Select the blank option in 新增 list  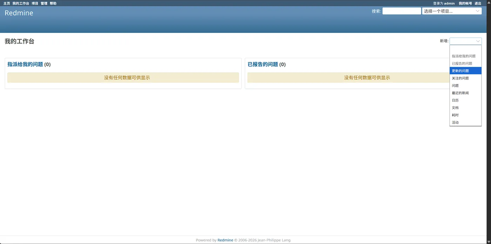tap(465, 49)
